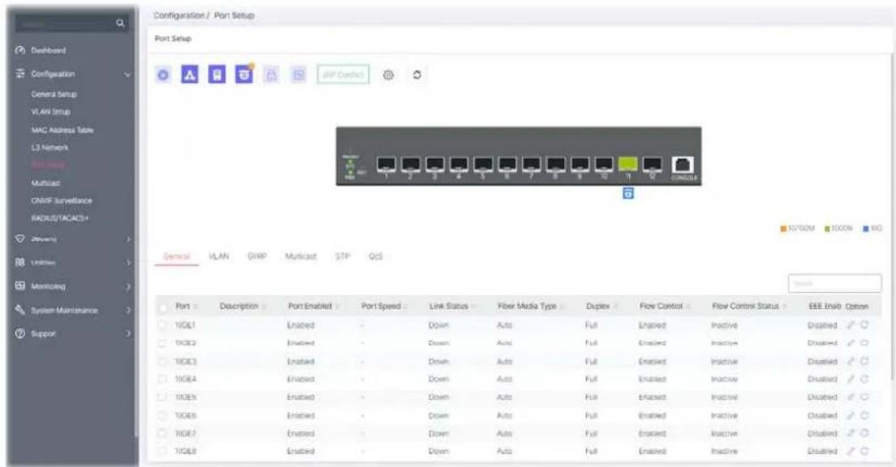Screen dimensions: 896x467
Task: Click the first round toolbar icon above switch
Action: [163, 75]
